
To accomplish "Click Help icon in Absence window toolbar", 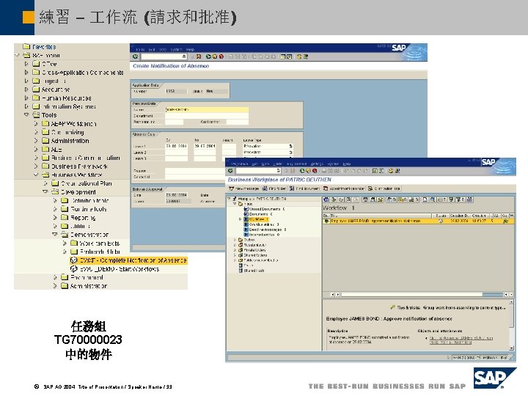I will 299,56.
